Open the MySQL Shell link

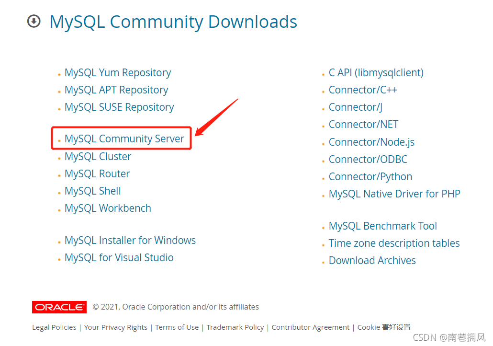tap(93, 191)
